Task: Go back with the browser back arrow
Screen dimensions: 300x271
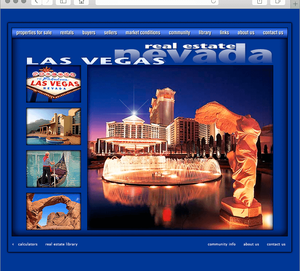Action: point(37,2)
